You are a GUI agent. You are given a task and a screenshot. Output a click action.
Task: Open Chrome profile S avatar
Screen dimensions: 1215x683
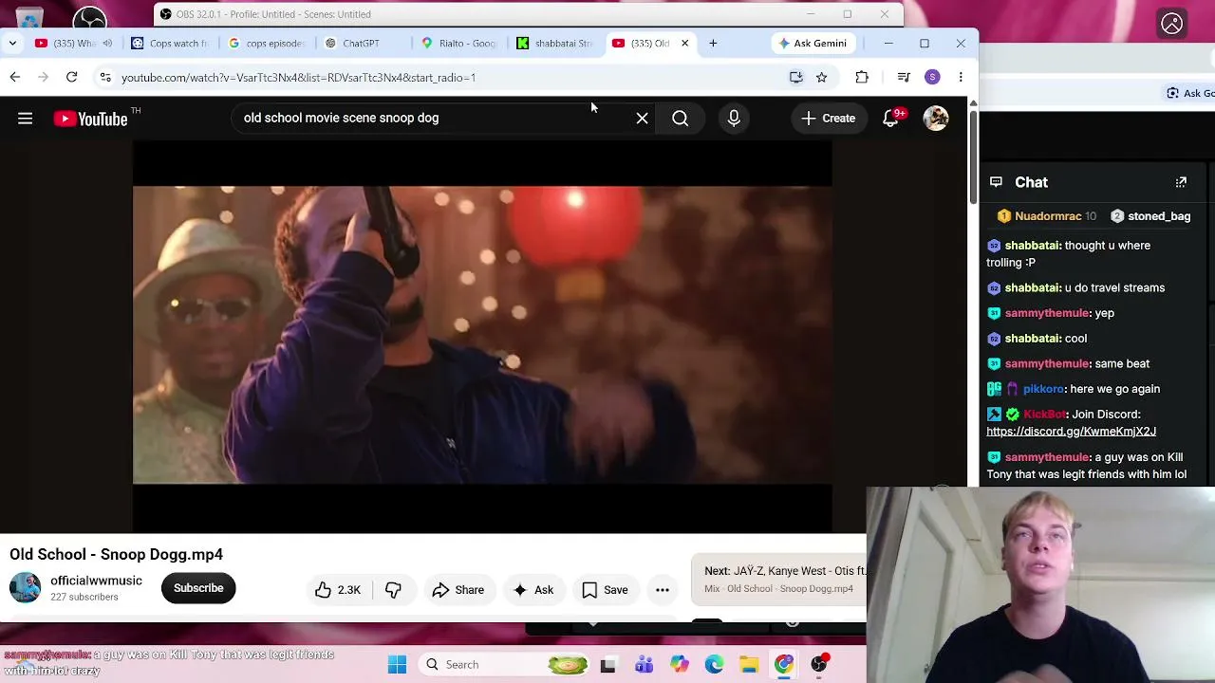(932, 78)
